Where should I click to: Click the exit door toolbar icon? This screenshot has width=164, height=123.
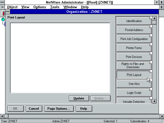pos(4,13)
